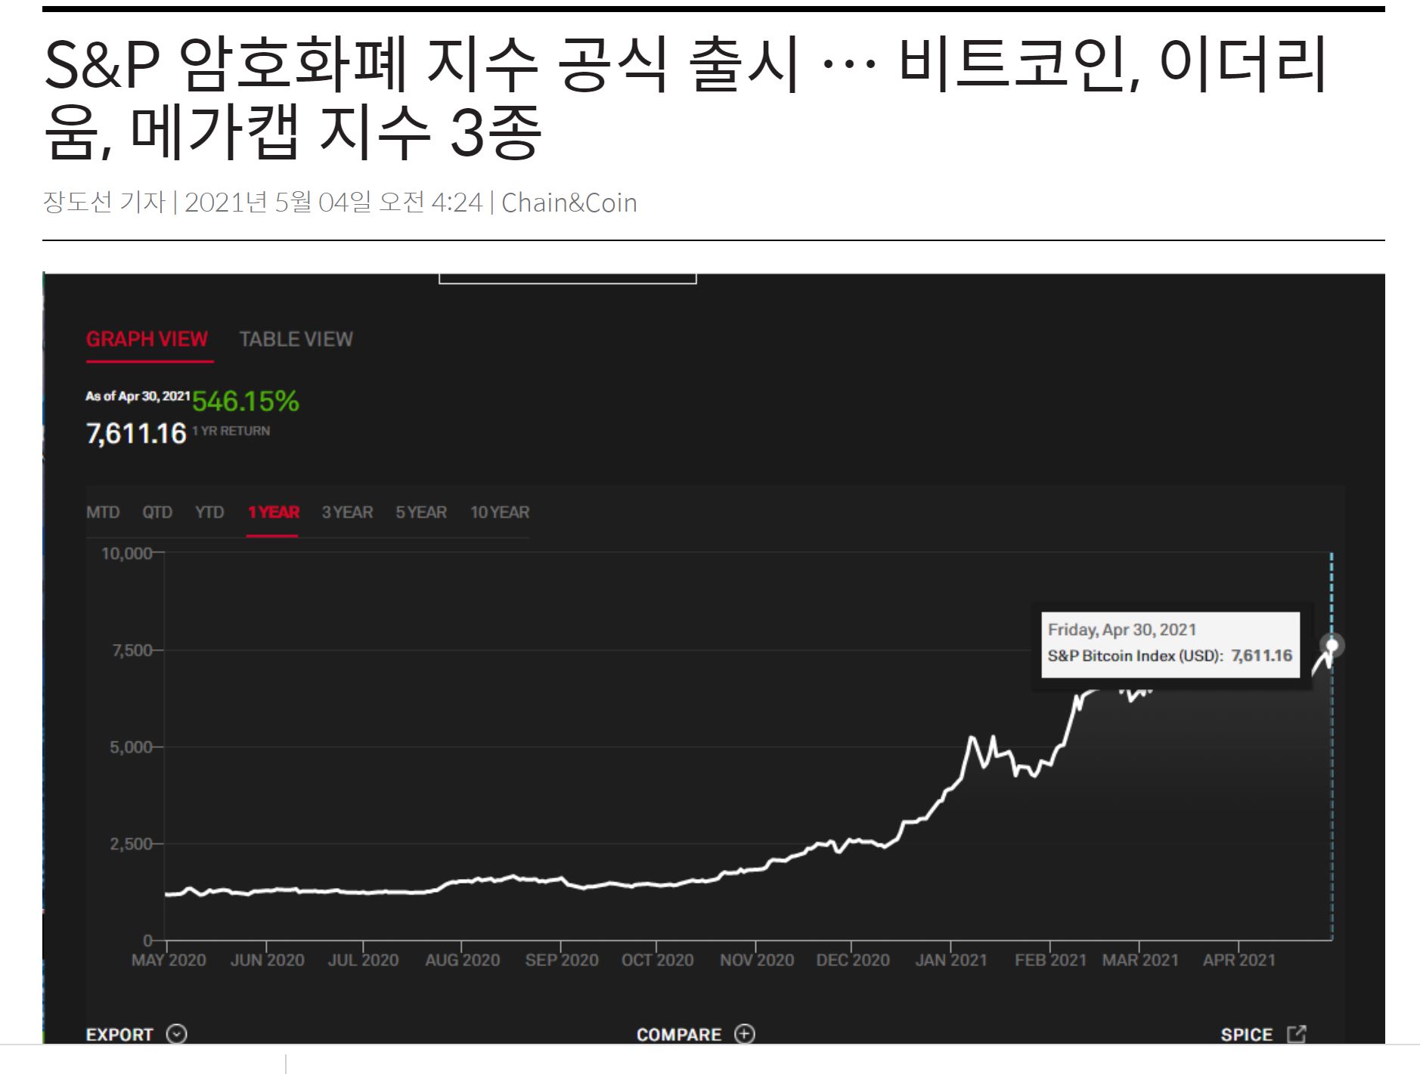Click the 5,000 y-axis label
1420x1074 pixels.
click(132, 747)
